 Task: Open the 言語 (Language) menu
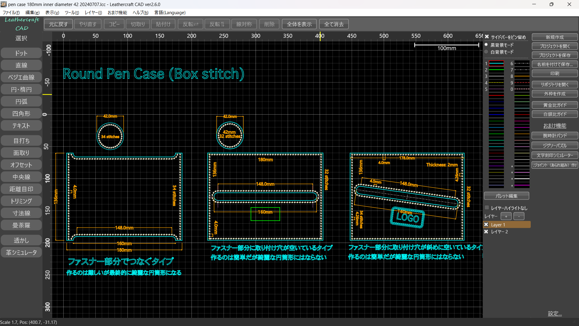[170, 12]
